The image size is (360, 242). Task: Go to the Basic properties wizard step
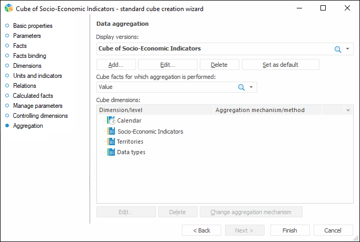click(x=33, y=26)
